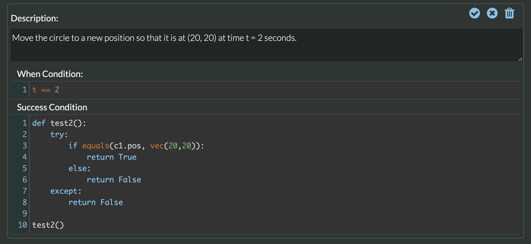This screenshot has width=531, height=244.
Task: Click 'return False' on line 6
Action: click(114, 180)
